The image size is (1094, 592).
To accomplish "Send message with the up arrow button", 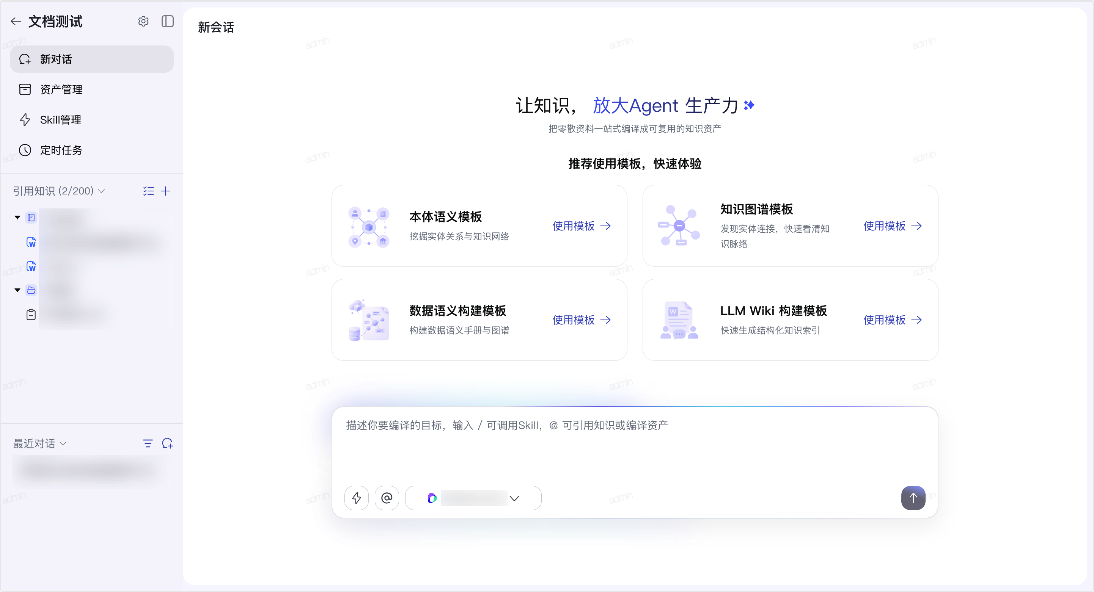I will point(913,498).
